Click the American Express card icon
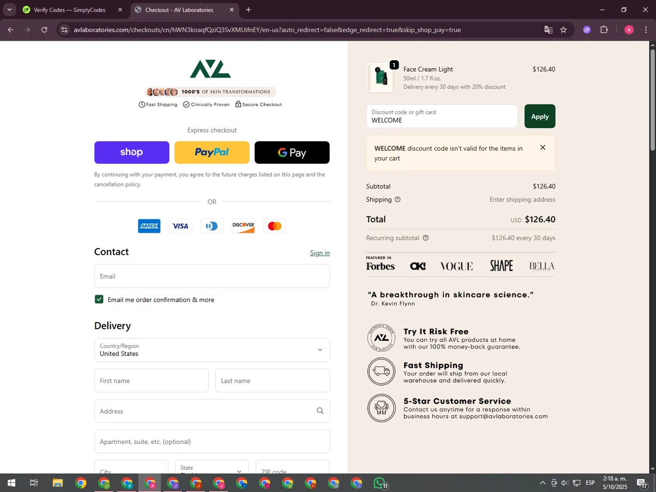 pyautogui.click(x=149, y=226)
